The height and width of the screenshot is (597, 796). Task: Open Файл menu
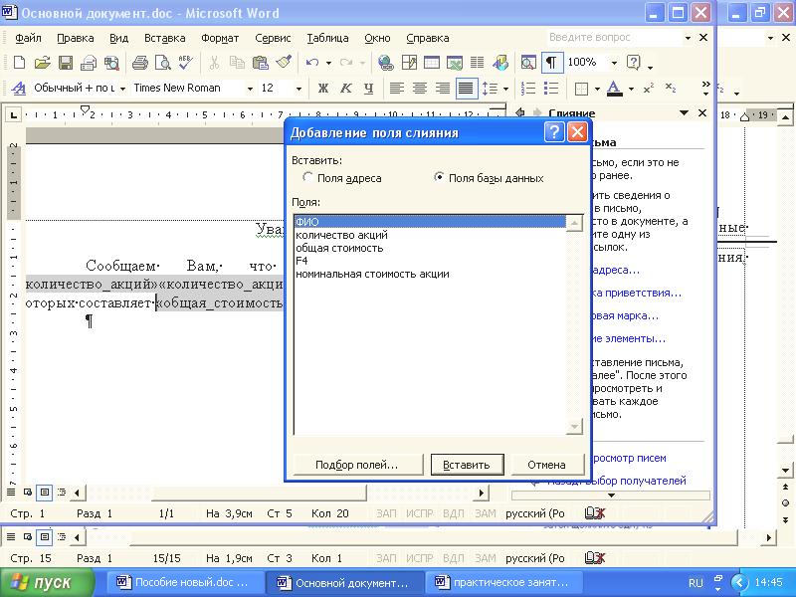click(28, 38)
